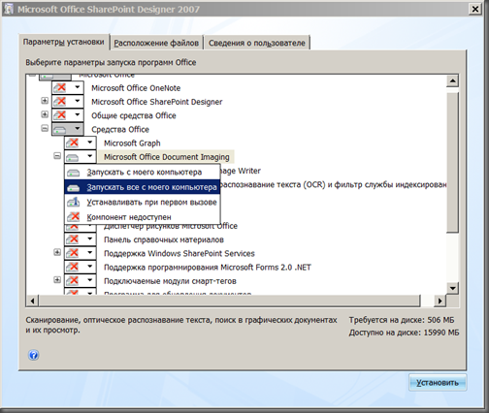This screenshot has height=413, width=489.
Task: Switch to Сведения о пользователе tab
Action: 257,43
